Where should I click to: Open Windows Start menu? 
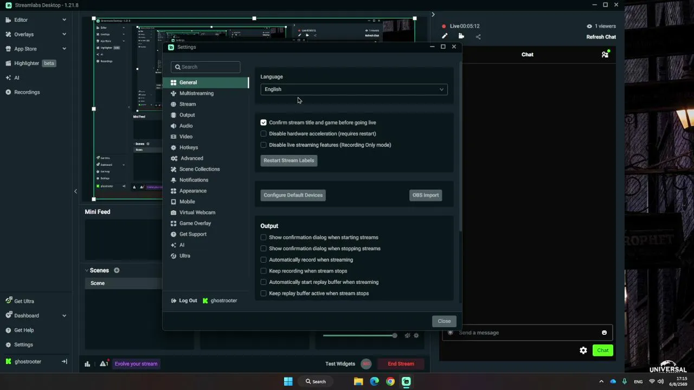pyautogui.click(x=288, y=381)
